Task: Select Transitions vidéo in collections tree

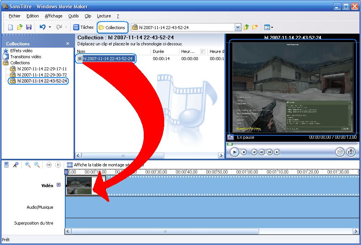Action: pyautogui.click(x=25, y=57)
